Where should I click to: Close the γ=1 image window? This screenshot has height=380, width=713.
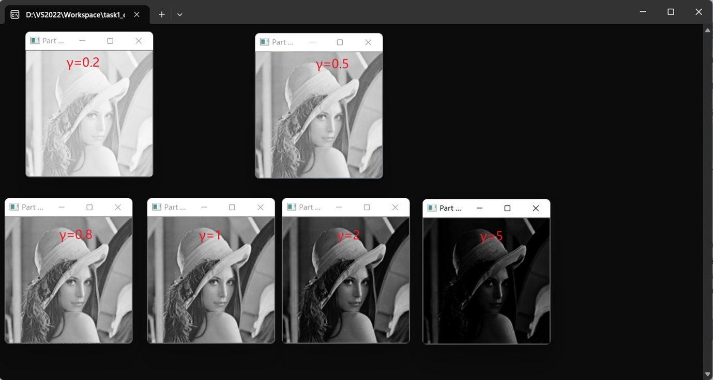[261, 207]
